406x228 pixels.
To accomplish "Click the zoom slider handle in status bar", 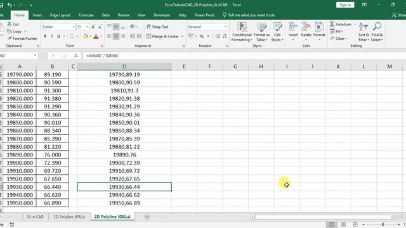I will point(383,224).
